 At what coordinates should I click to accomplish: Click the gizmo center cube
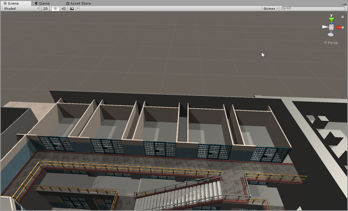pyautogui.click(x=331, y=27)
